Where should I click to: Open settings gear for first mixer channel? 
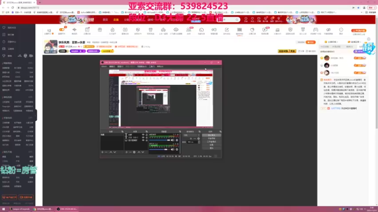point(177,140)
